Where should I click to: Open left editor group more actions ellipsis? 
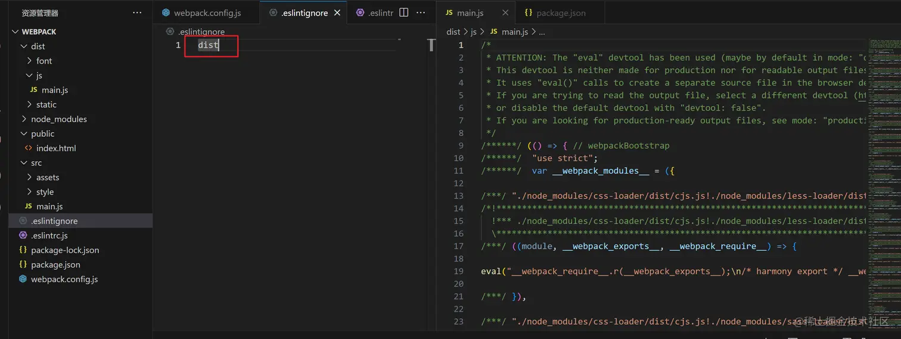[421, 12]
